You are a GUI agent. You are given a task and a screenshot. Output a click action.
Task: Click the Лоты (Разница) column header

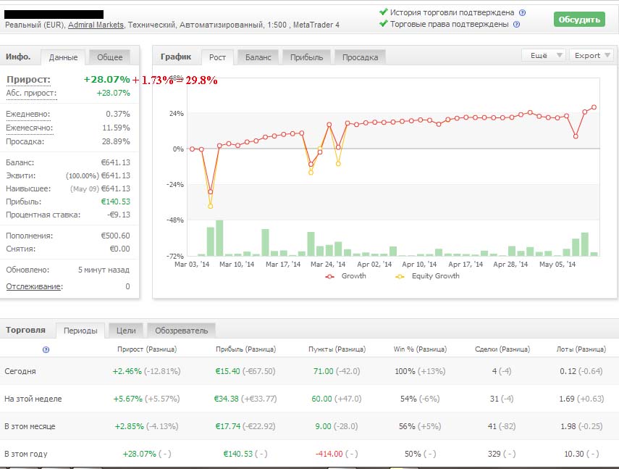coord(581,349)
